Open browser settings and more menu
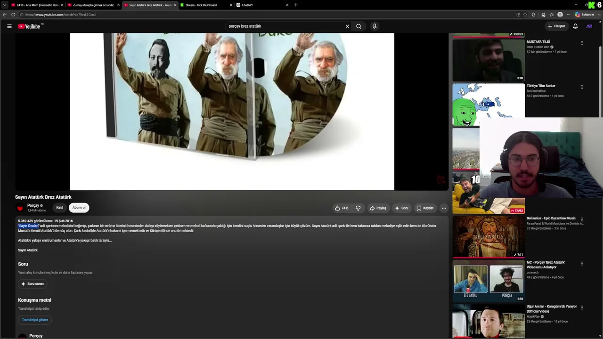The height and width of the screenshot is (339, 603). click(x=569, y=15)
